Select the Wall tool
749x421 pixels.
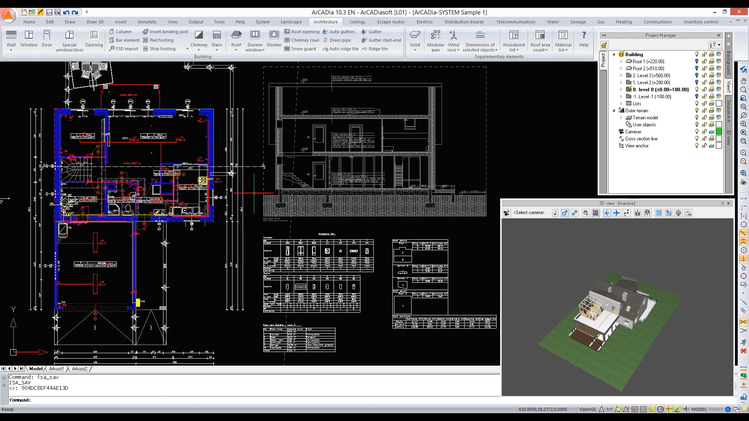click(x=11, y=38)
